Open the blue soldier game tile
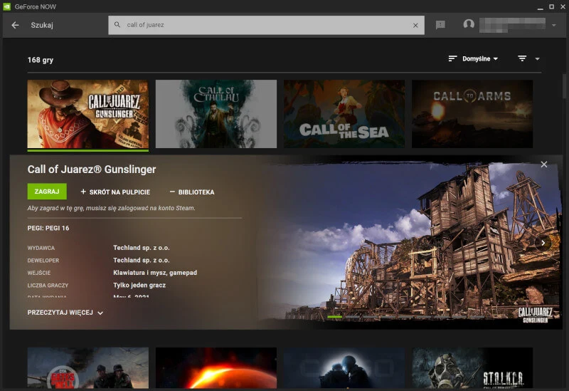This screenshot has width=569, height=391. (x=344, y=367)
